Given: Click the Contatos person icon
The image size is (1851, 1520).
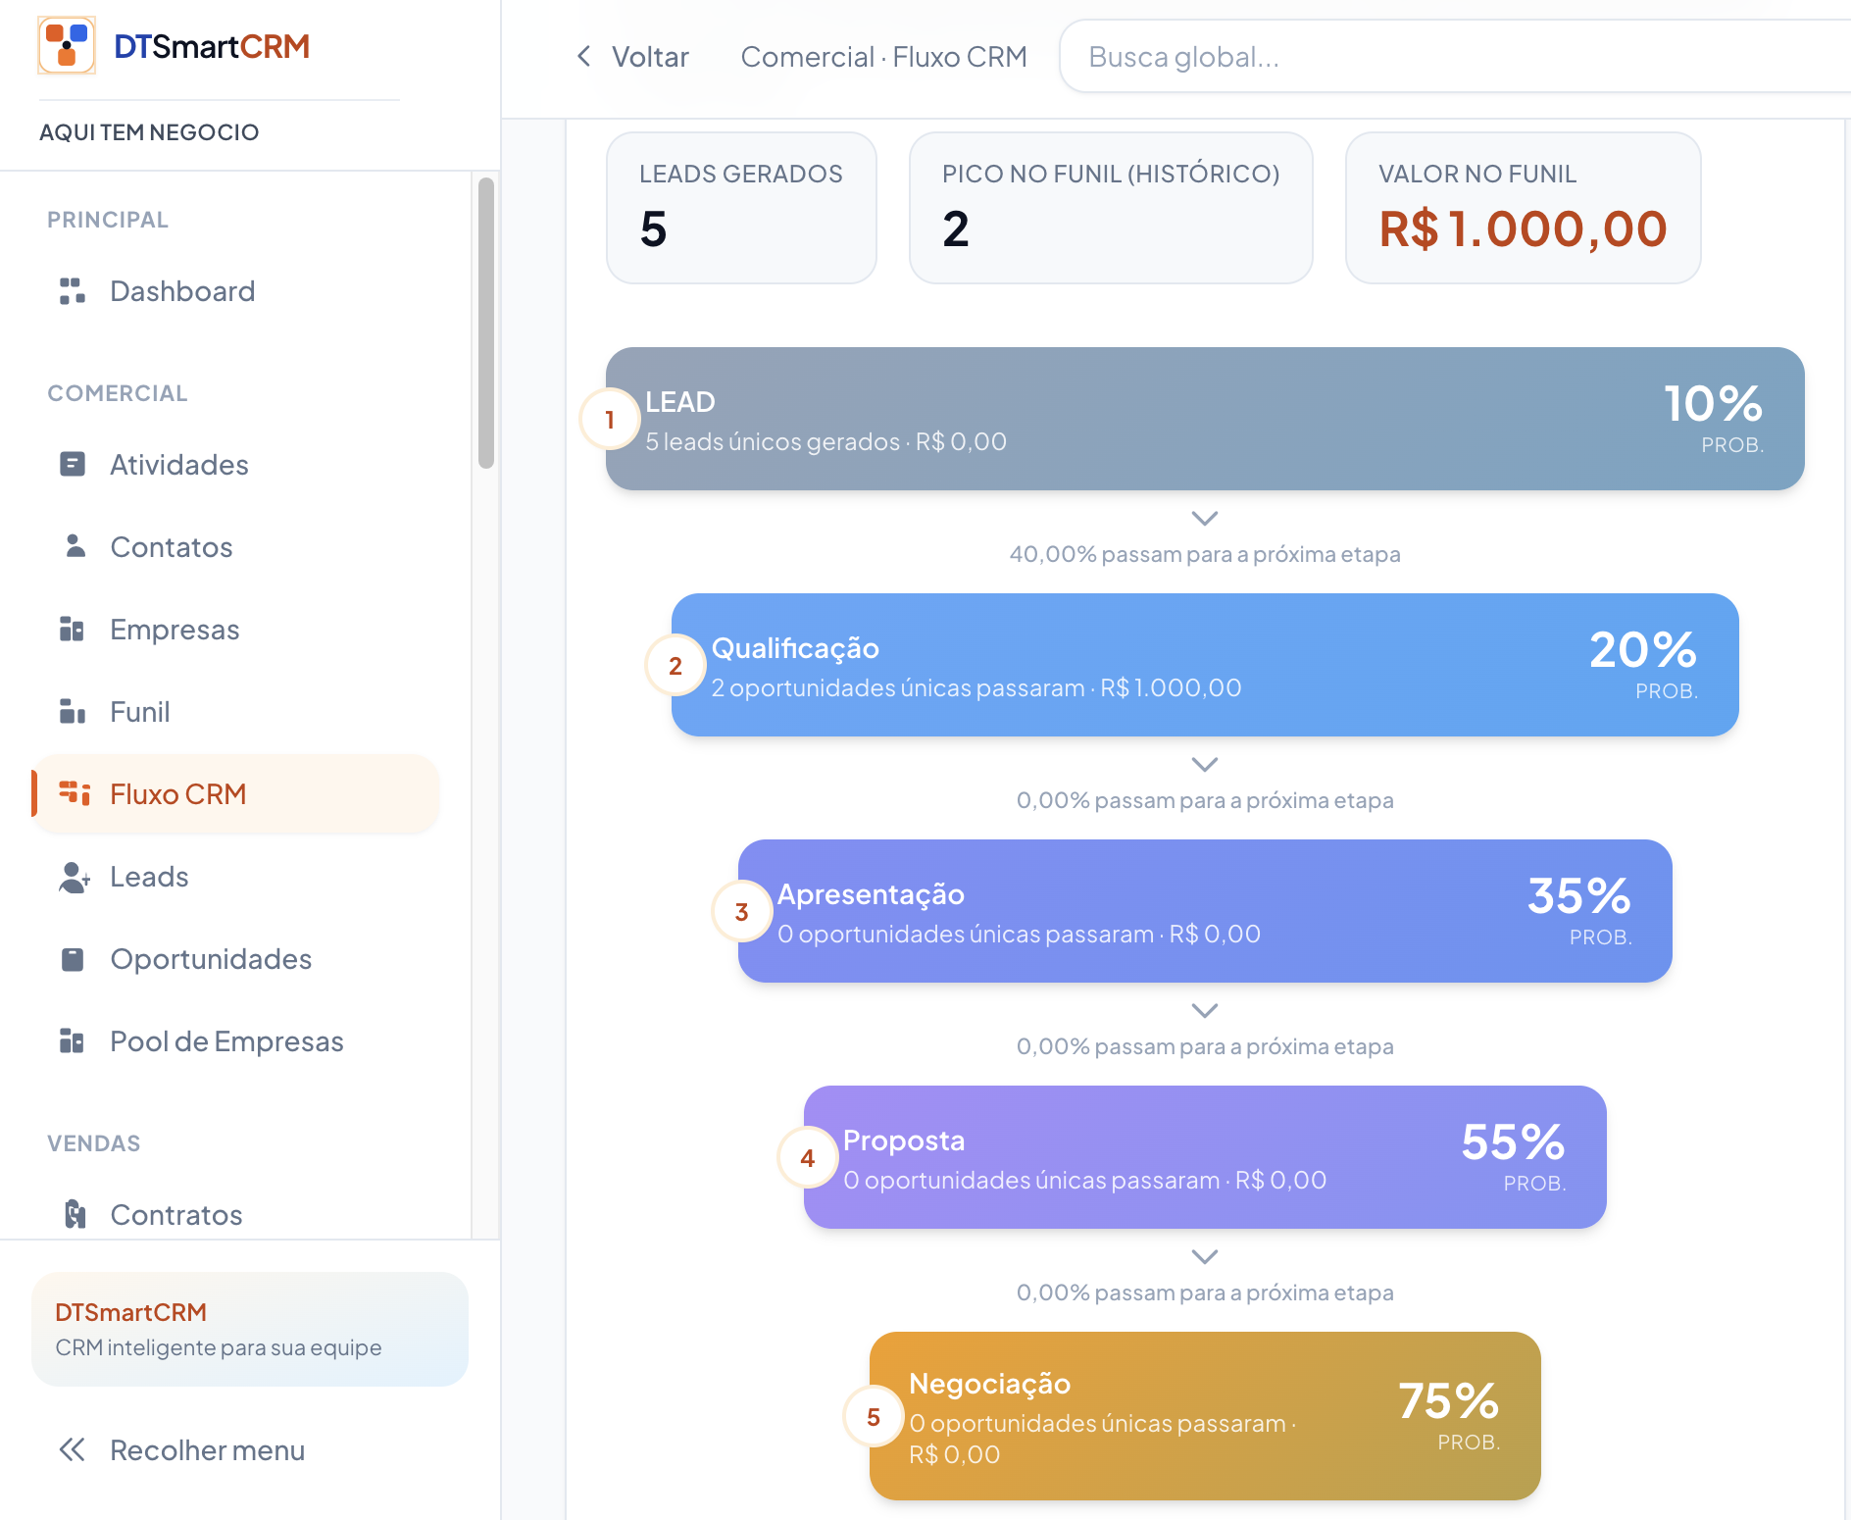Looking at the screenshot, I should click(75, 546).
